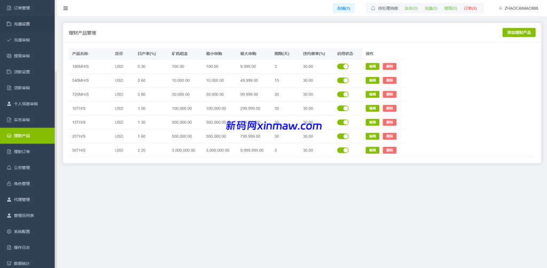Image resolution: width=547 pixels, height=268 pixels.
Task: Click the 理财产品 database icon
Action: point(10,136)
